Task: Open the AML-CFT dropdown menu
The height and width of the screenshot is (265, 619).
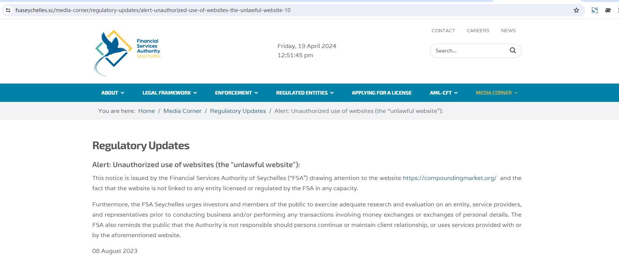Action: click(x=443, y=93)
